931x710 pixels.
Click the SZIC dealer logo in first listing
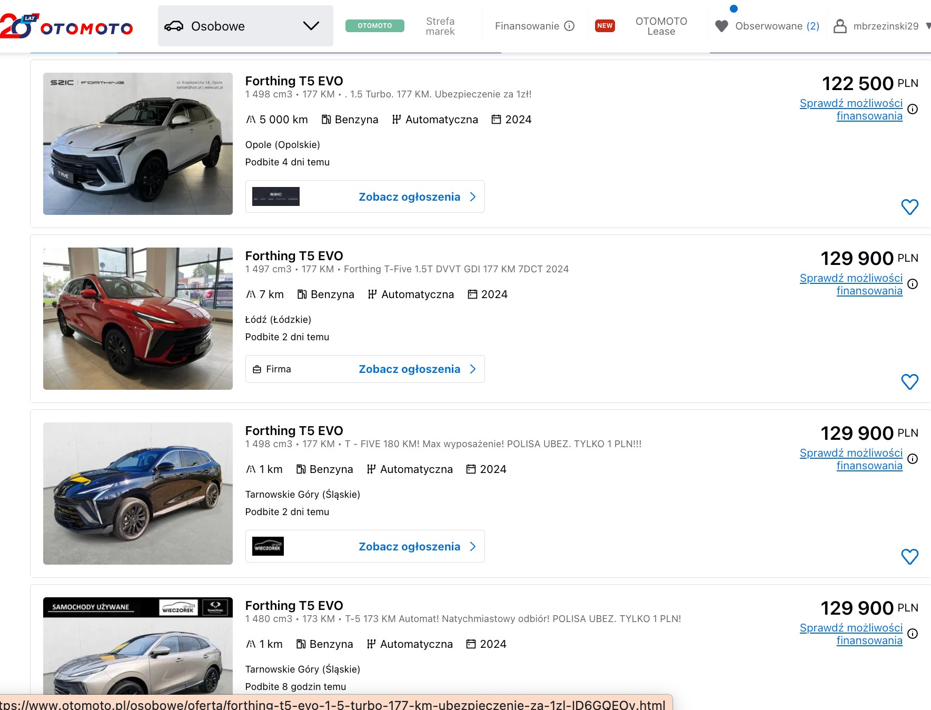click(276, 196)
